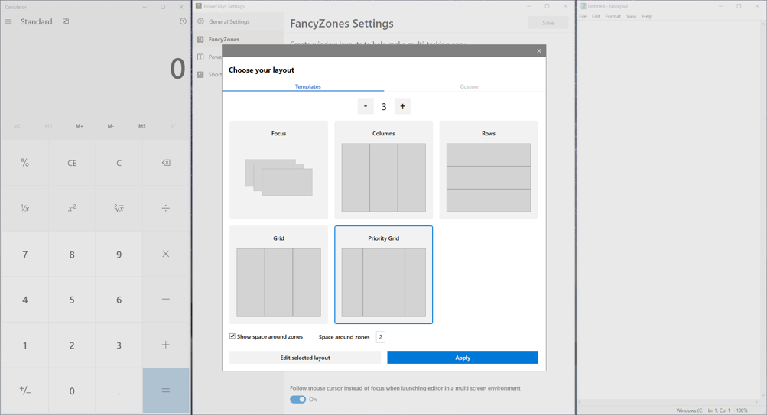767x415 pixels.
Task: Open General Settings gear icon
Action: (x=200, y=21)
